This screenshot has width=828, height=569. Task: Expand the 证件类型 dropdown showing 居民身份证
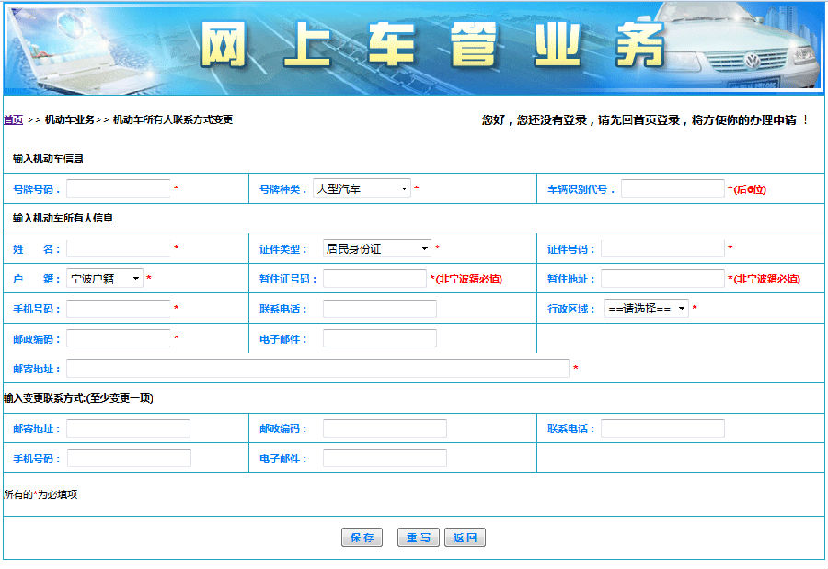376,248
